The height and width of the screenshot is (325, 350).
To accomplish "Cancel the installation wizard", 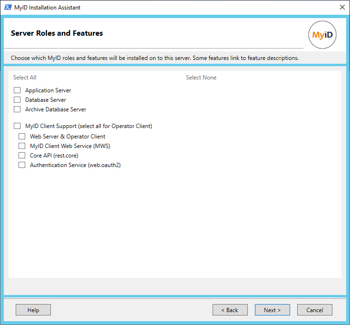I will coord(314,310).
